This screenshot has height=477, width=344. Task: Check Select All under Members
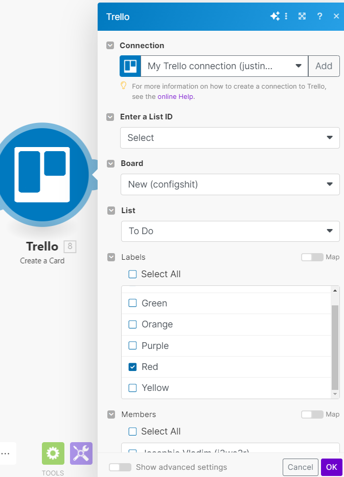tap(133, 432)
